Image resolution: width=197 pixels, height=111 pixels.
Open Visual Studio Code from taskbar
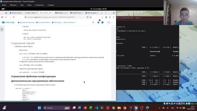click(x=96, y=108)
